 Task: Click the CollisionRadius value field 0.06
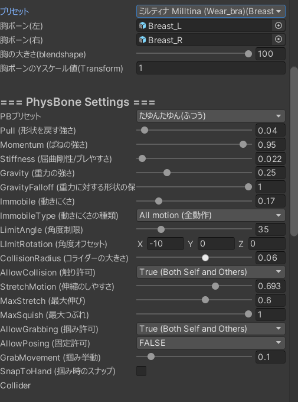point(270,258)
